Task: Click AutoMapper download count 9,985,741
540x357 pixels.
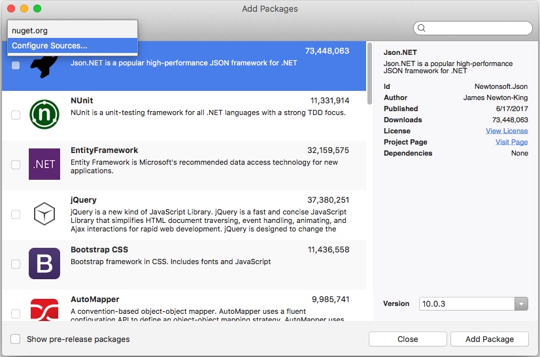Action: [x=330, y=299]
